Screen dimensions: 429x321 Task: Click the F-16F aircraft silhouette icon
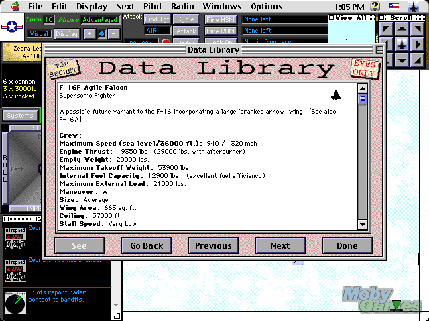point(336,94)
